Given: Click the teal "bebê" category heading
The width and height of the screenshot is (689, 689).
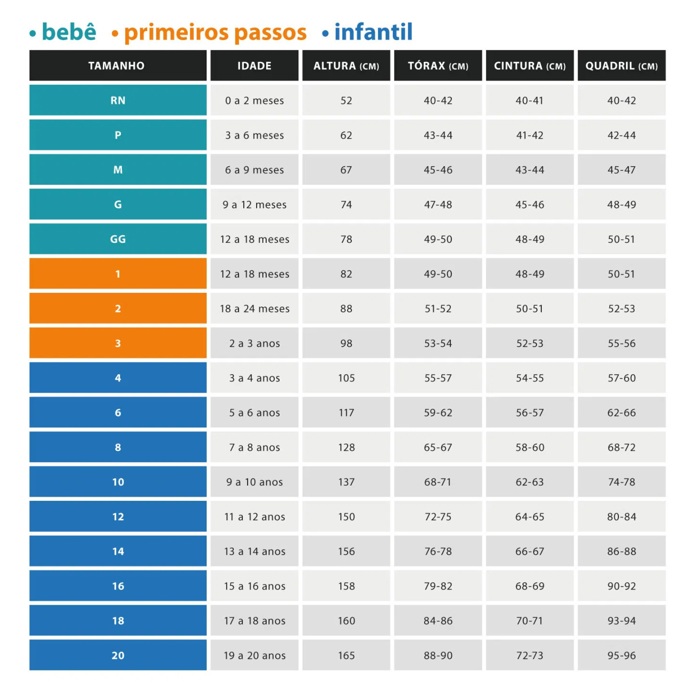Looking at the screenshot, I should point(68,33).
